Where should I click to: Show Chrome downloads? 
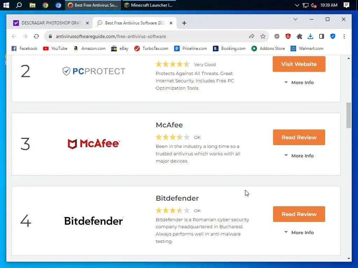click(x=310, y=36)
